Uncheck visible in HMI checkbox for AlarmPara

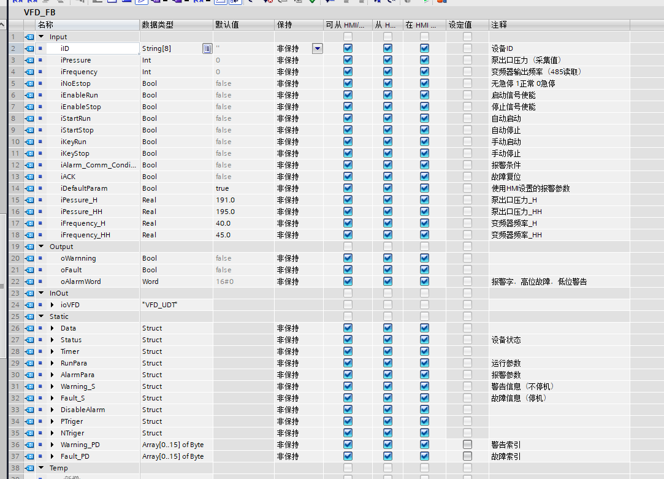[x=424, y=374]
